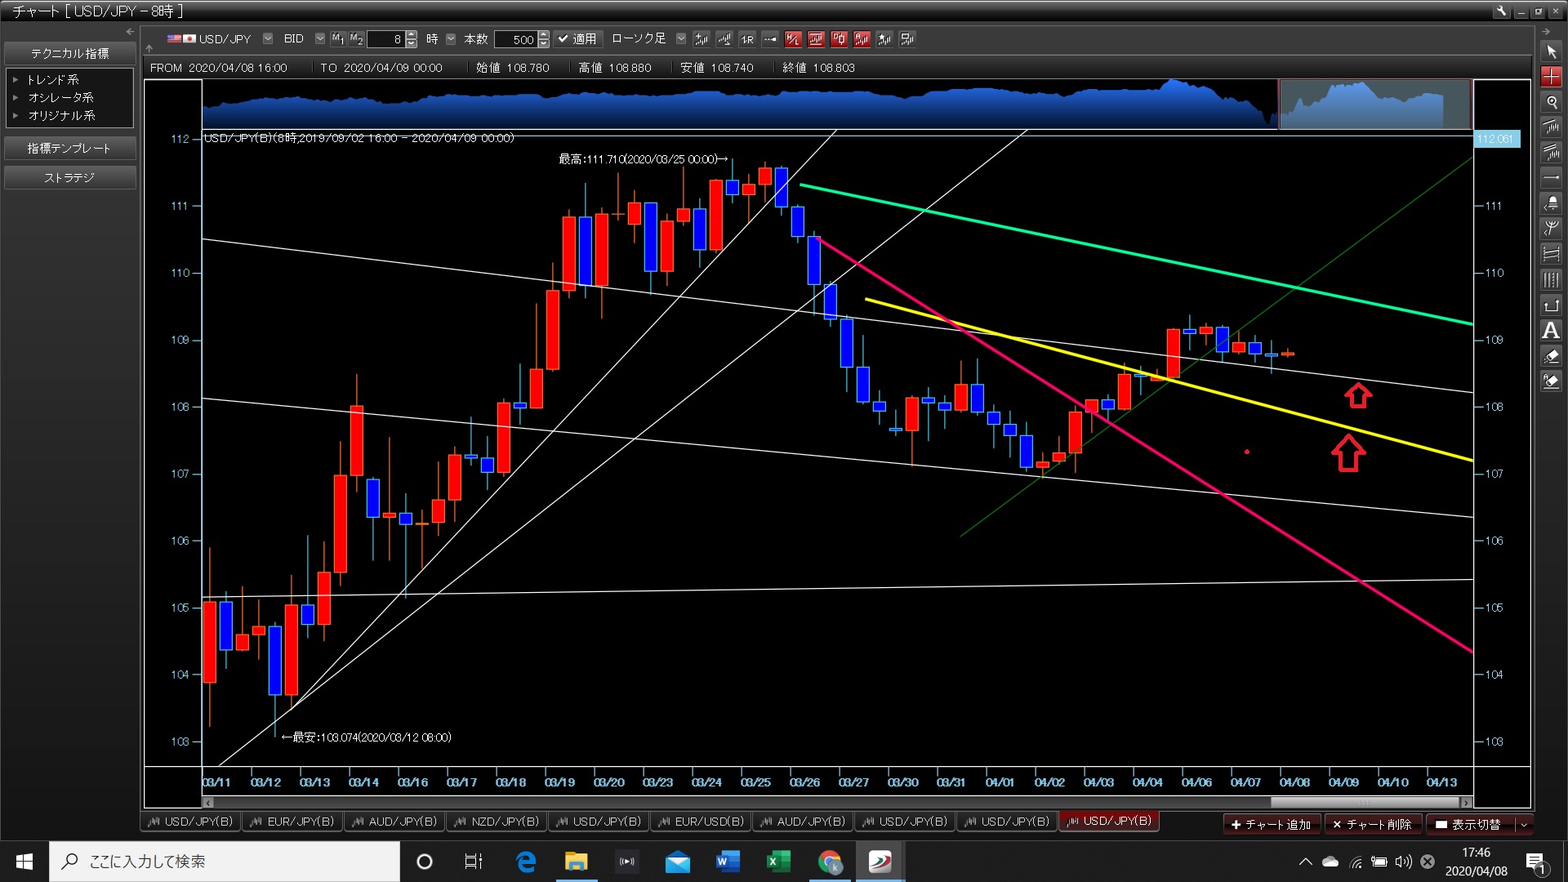The width and height of the screenshot is (1568, 882).
Task: Click the 適用 apply button
Action: [x=577, y=39]
